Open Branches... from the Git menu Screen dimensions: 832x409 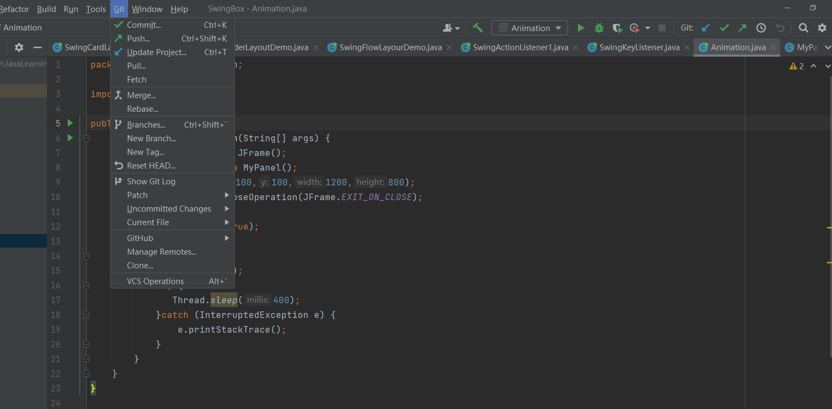(172, 125)
